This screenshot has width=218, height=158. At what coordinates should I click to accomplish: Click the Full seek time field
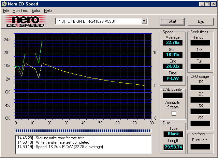click(200, 67)
